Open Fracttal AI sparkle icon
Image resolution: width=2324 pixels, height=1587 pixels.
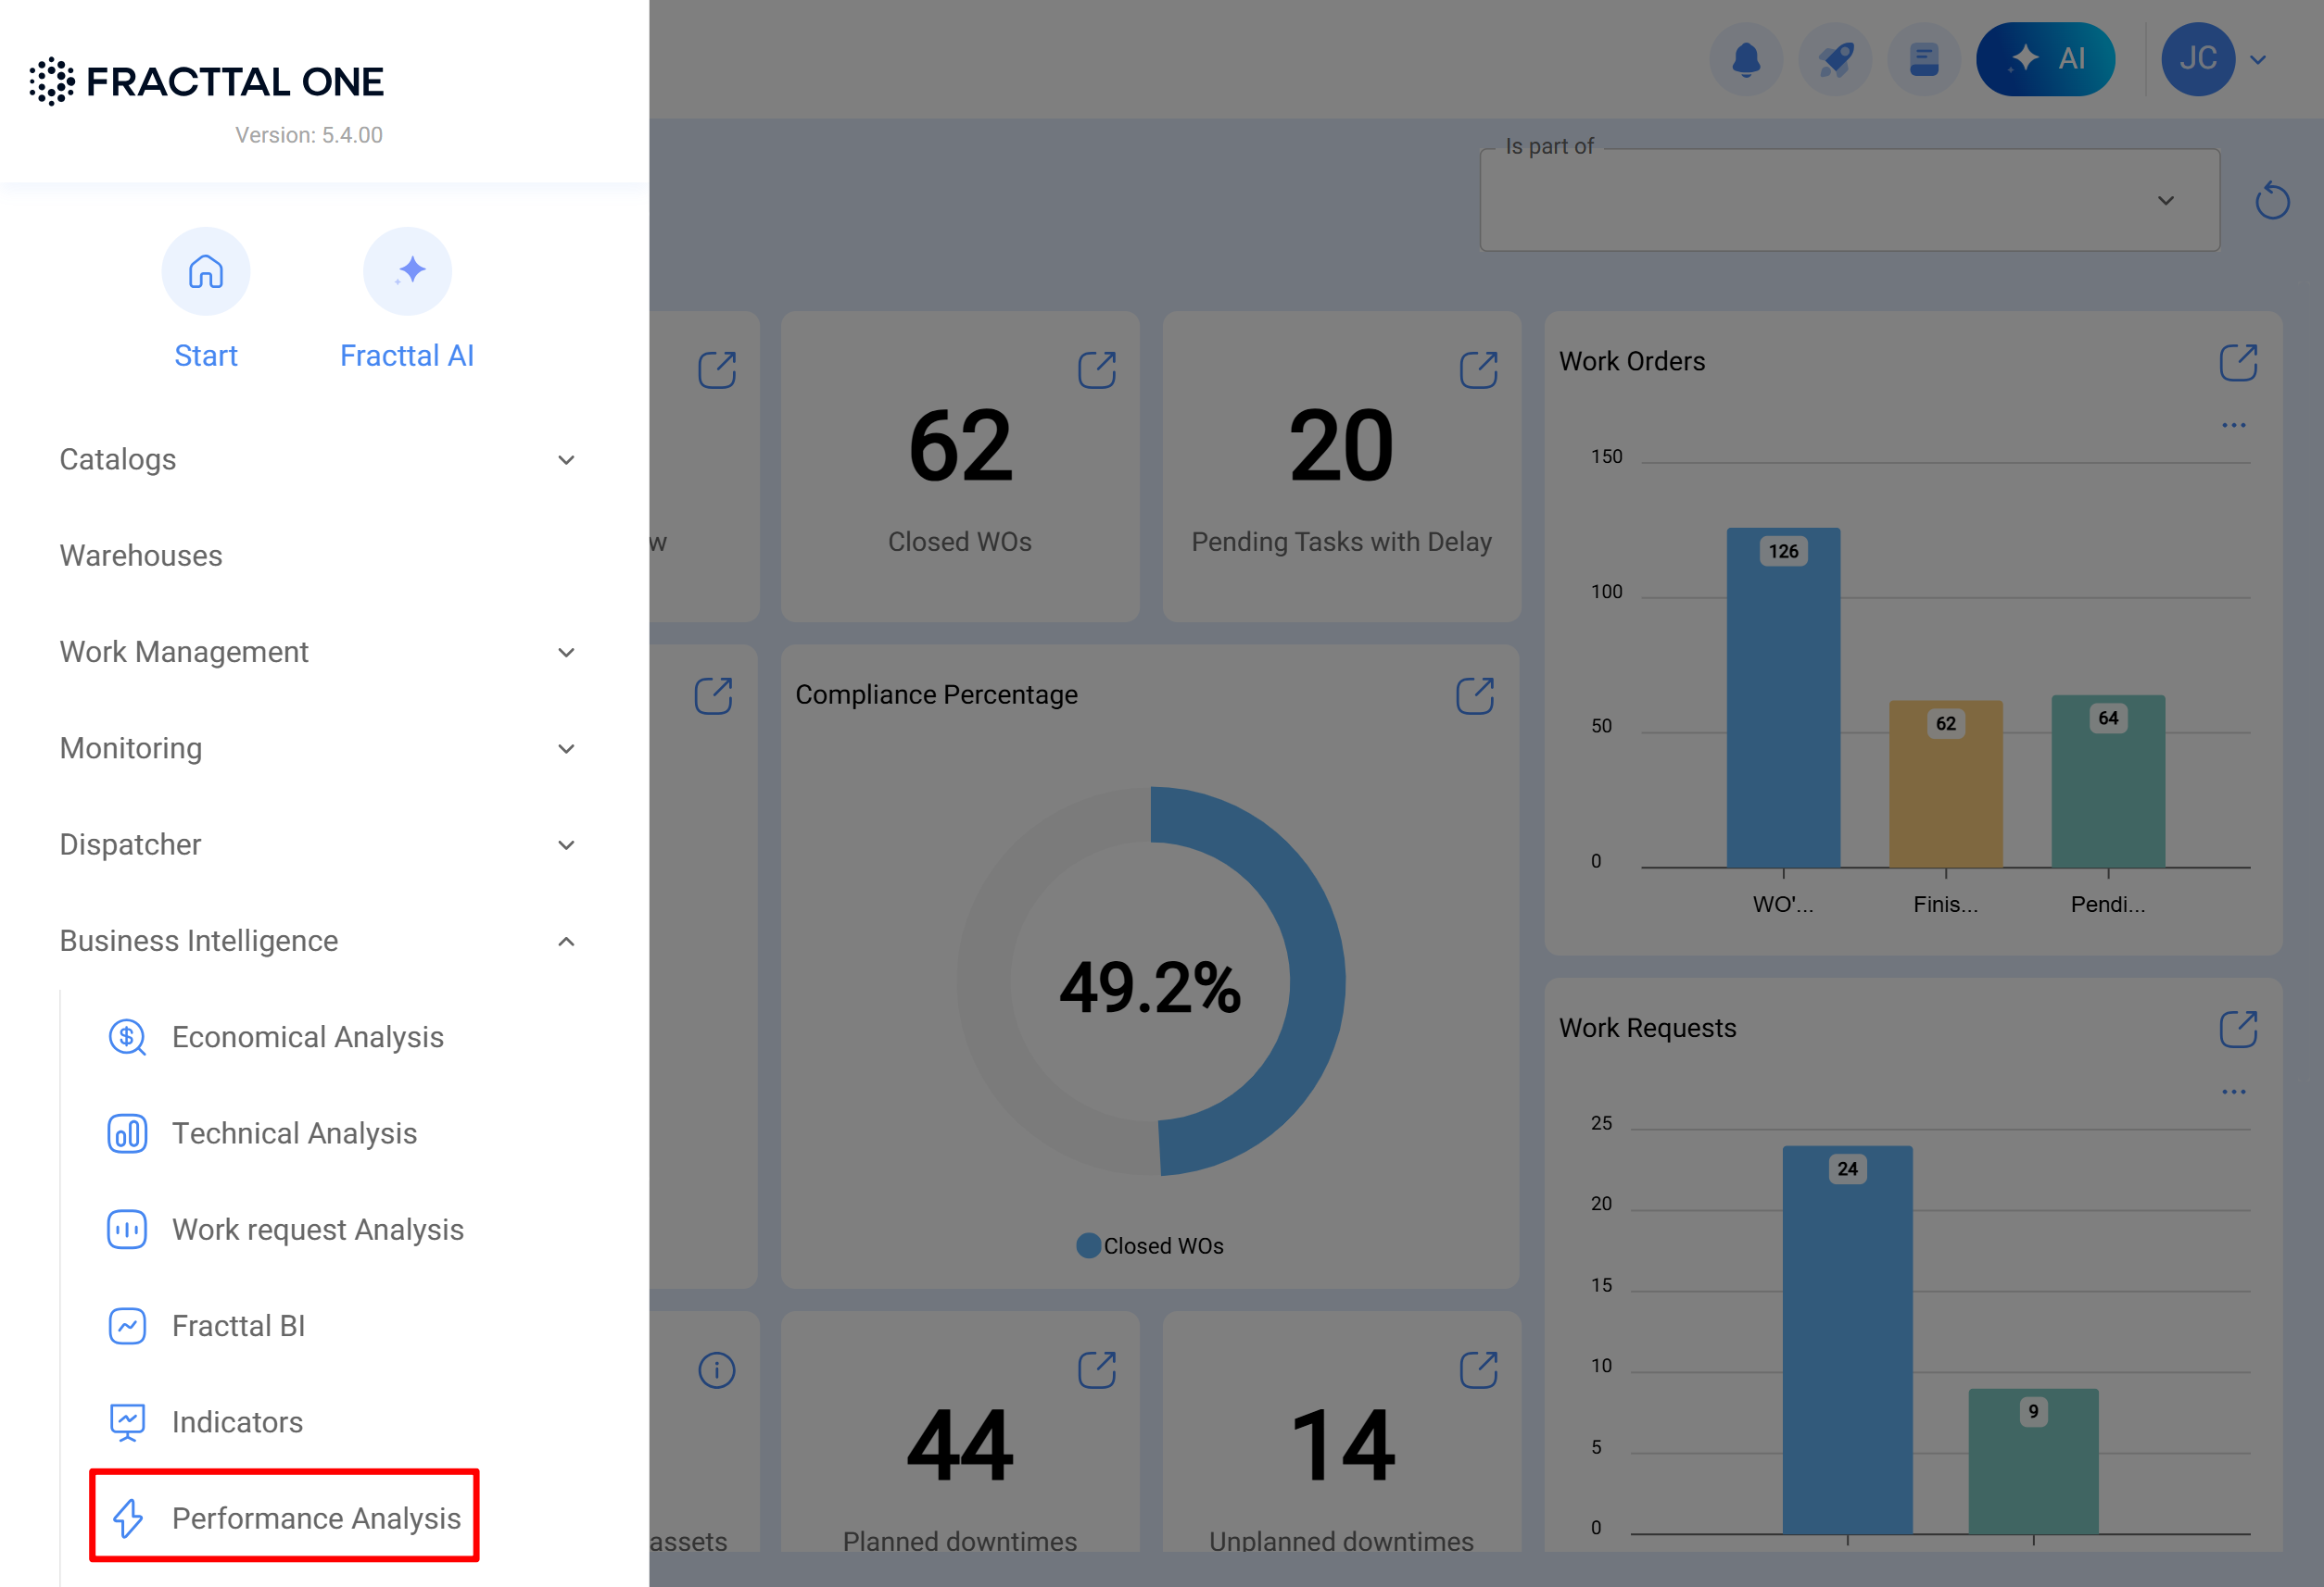pos(407,272)
